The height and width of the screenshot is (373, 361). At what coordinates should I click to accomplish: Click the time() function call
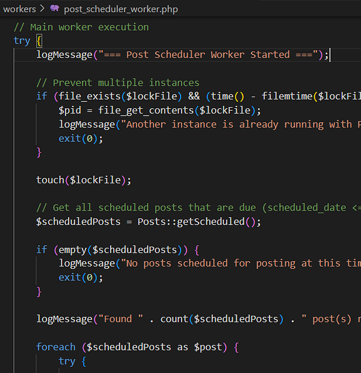[228, 97]
